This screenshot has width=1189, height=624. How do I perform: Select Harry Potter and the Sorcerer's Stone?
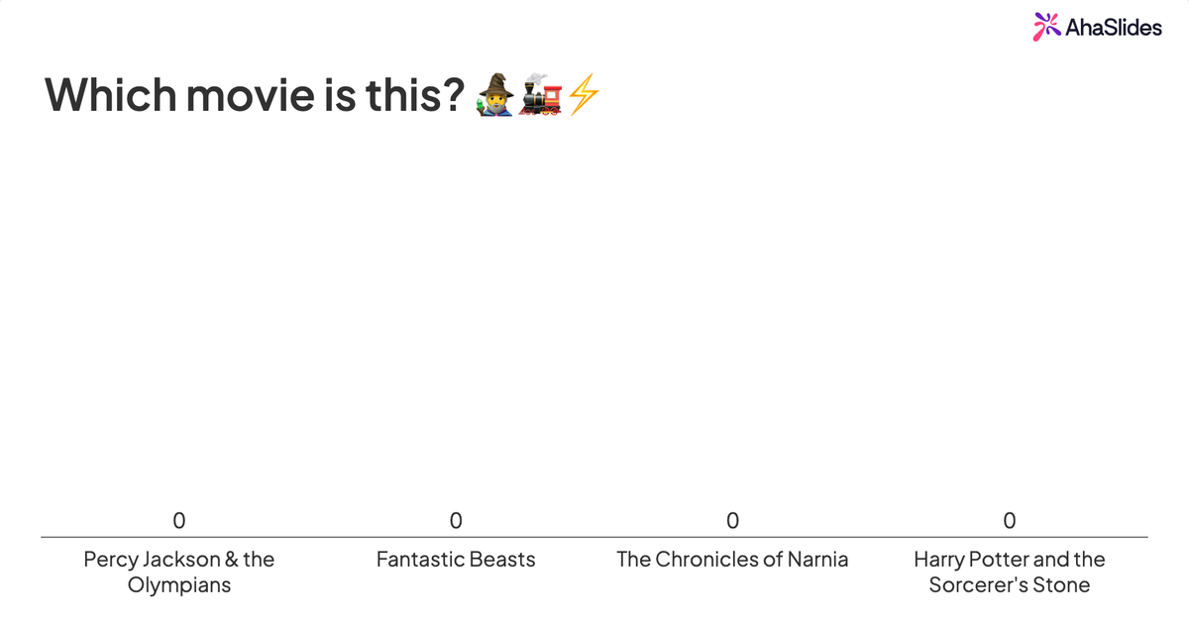coord(1010,572)
